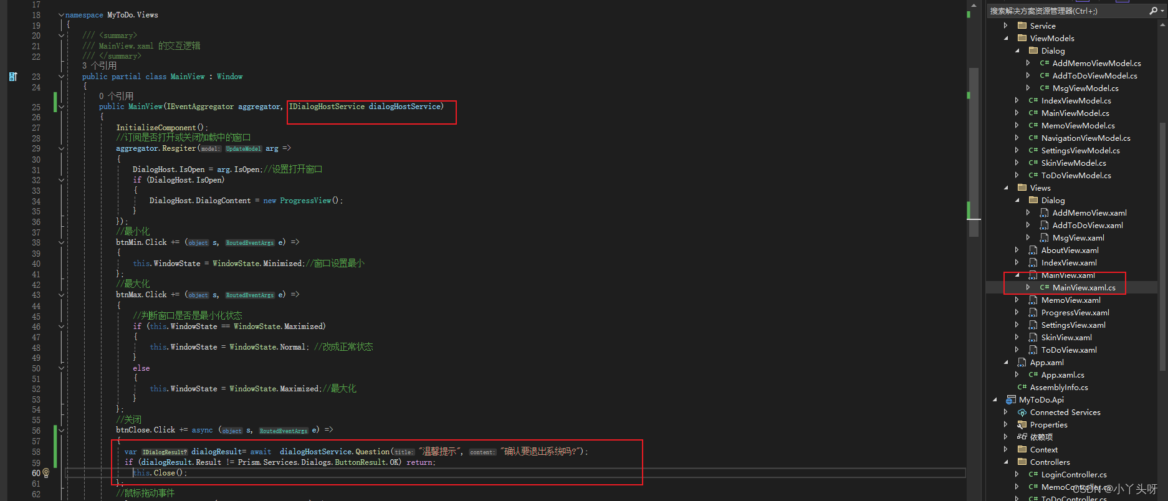Select NavigationViewModel.cs
The height and width of the screenshot is (501, 1168).
[1086, 138]
